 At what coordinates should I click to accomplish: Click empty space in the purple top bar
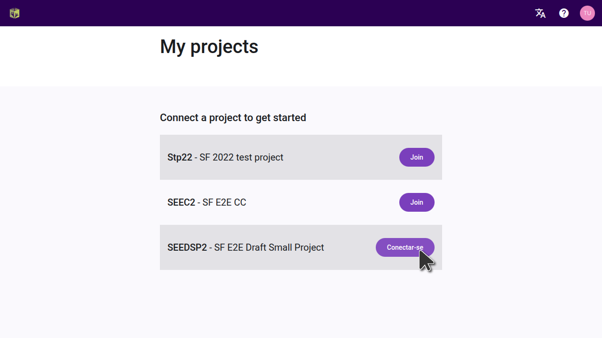[x=282, y=13]
